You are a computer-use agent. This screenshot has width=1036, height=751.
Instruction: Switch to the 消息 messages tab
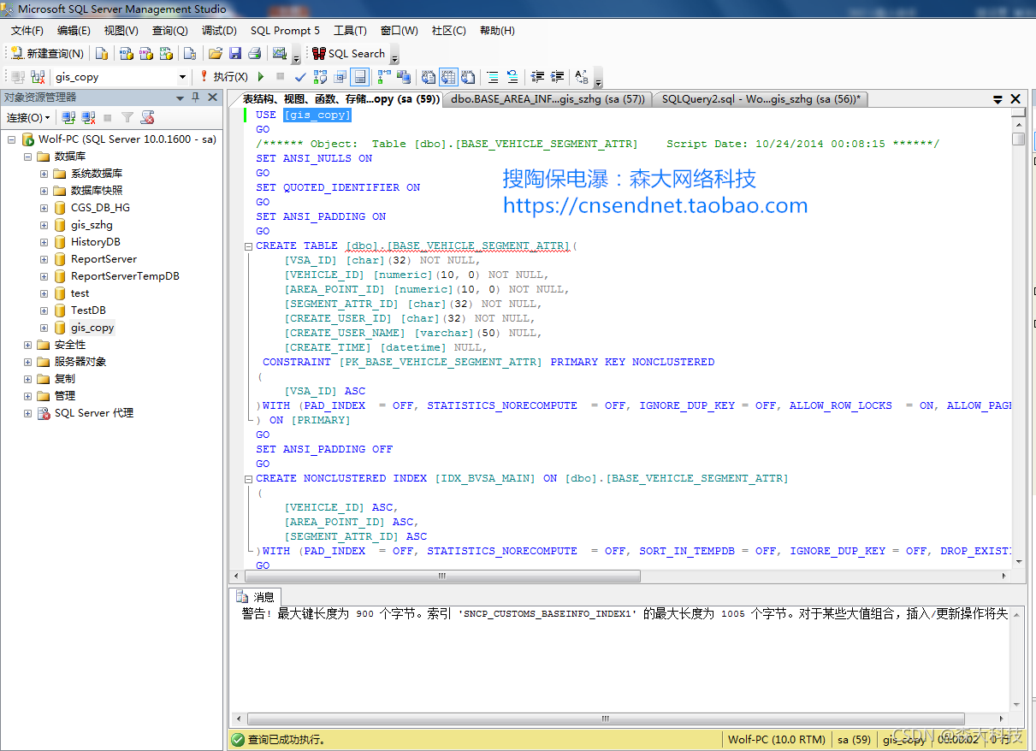(256, 596)
